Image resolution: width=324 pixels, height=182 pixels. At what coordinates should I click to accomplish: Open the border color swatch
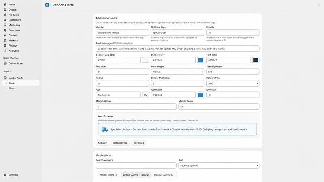pos(200,60)
